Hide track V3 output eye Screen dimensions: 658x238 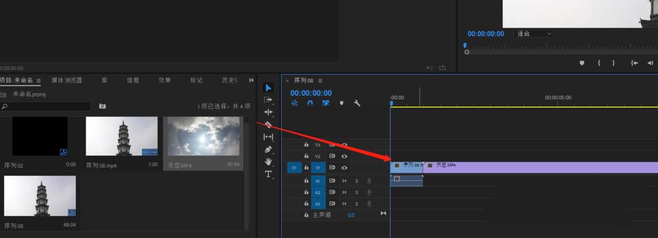tap(345, 145)
